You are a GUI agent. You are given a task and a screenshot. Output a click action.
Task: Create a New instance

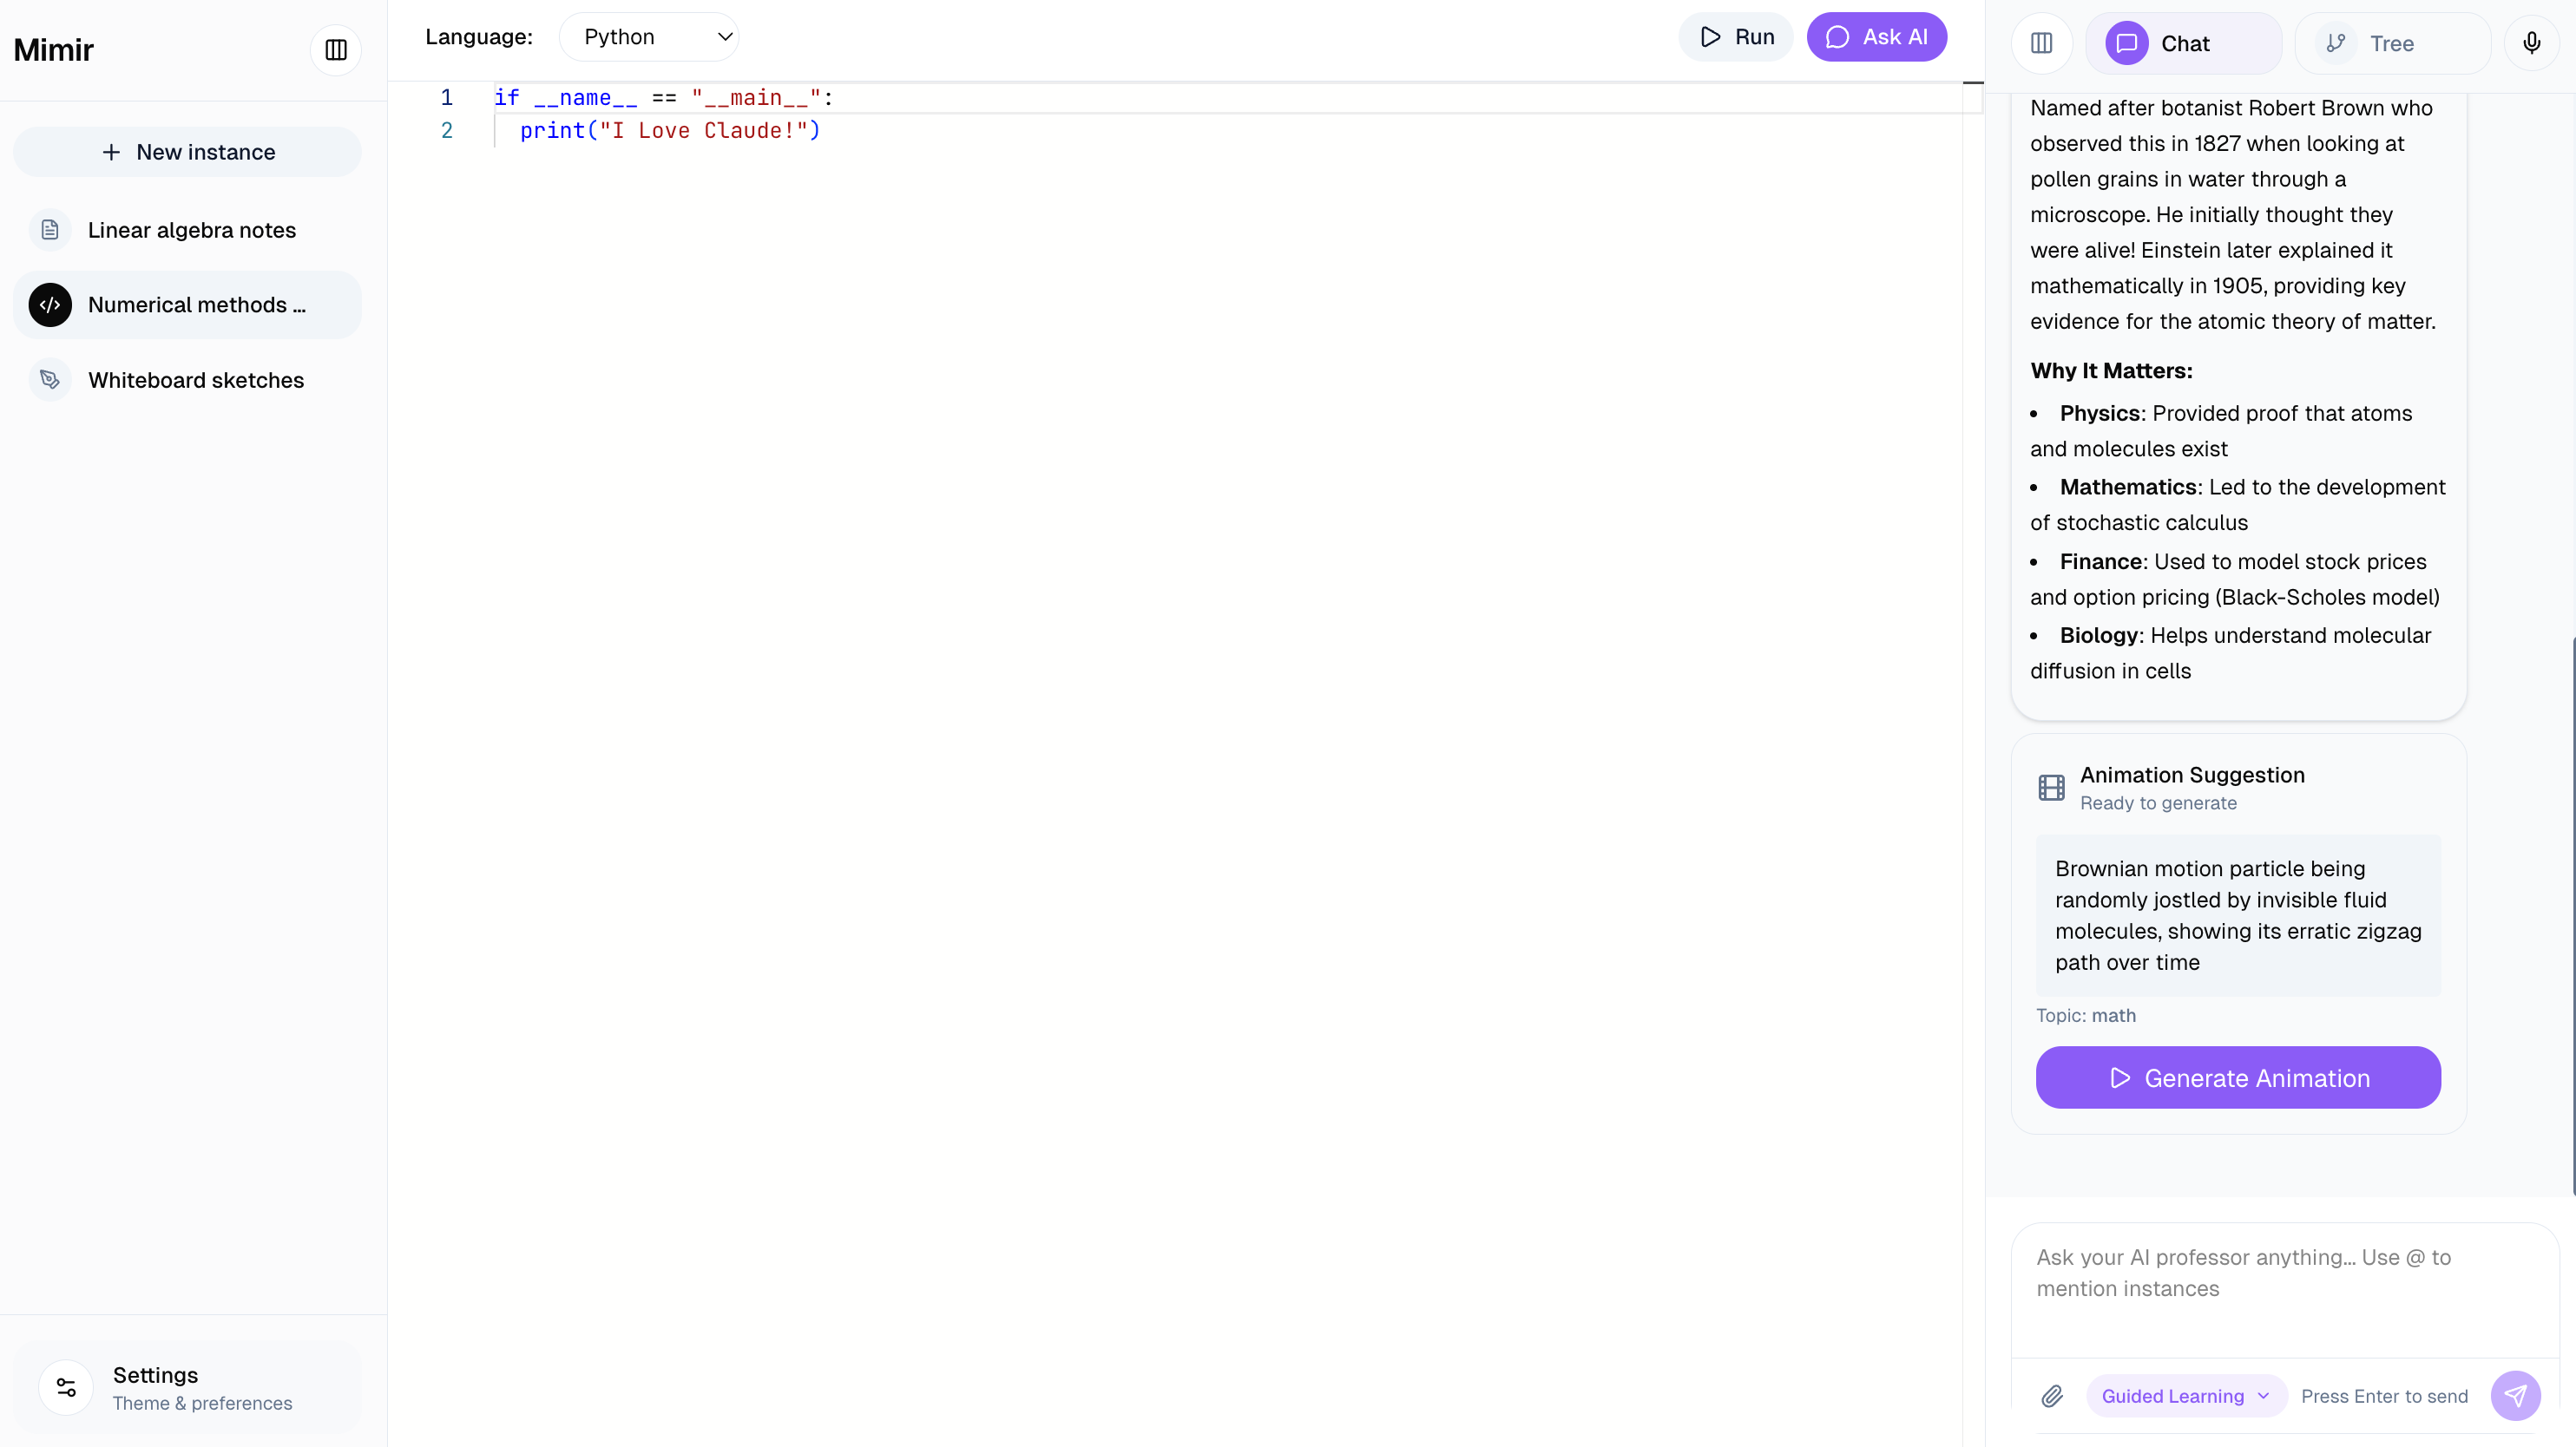(x=187, y=152)
